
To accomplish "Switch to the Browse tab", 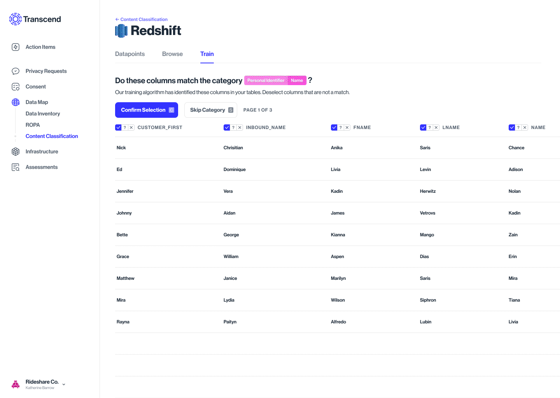I will click(x=172, y=54).
